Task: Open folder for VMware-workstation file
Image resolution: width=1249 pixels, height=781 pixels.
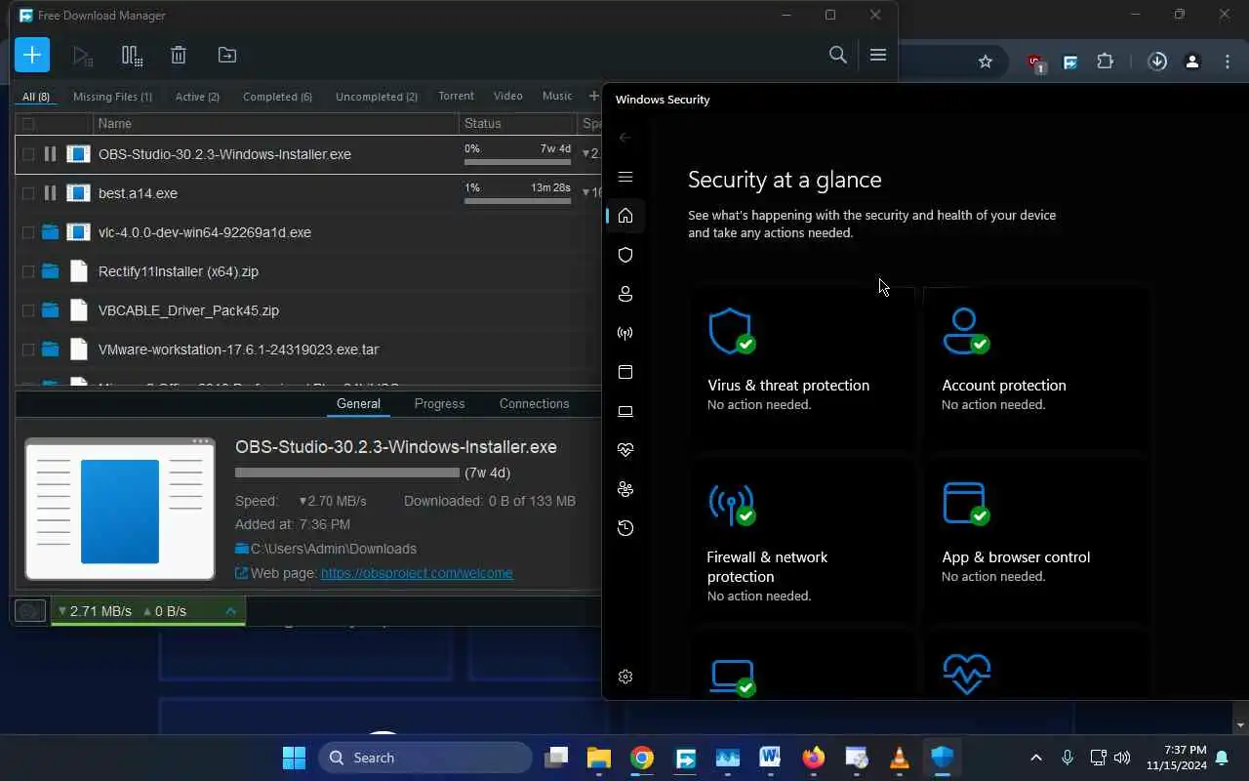Action: pyautogui.click(x=51, y=349)
